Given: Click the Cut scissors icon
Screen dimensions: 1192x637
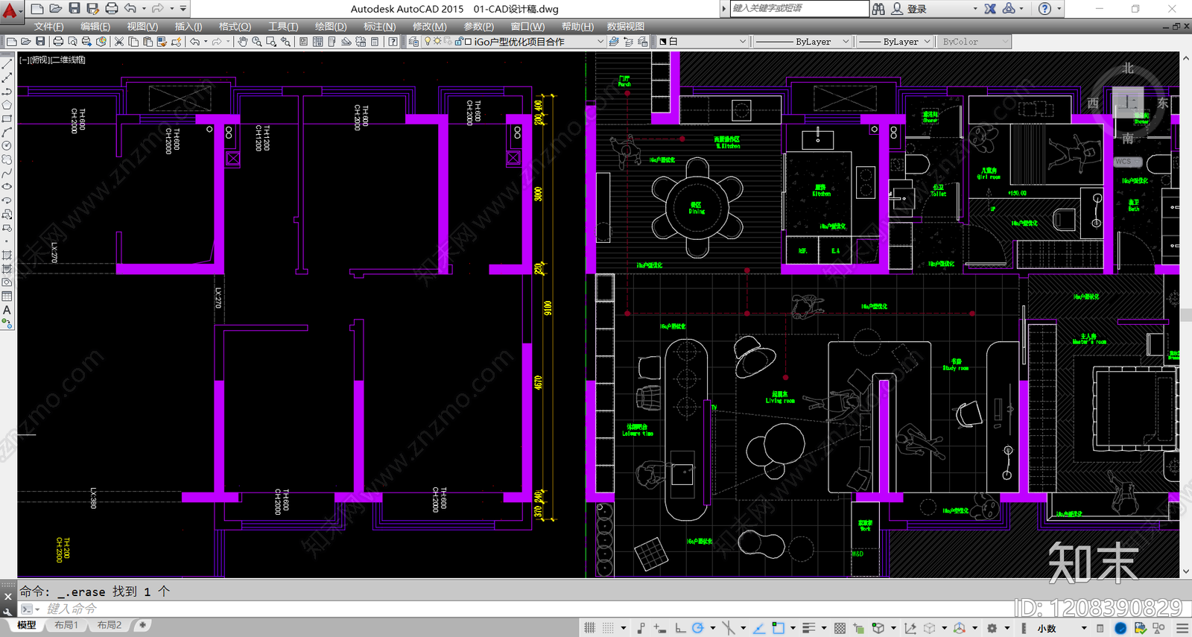Looking at the screenshot, I should tap(119, 42).
